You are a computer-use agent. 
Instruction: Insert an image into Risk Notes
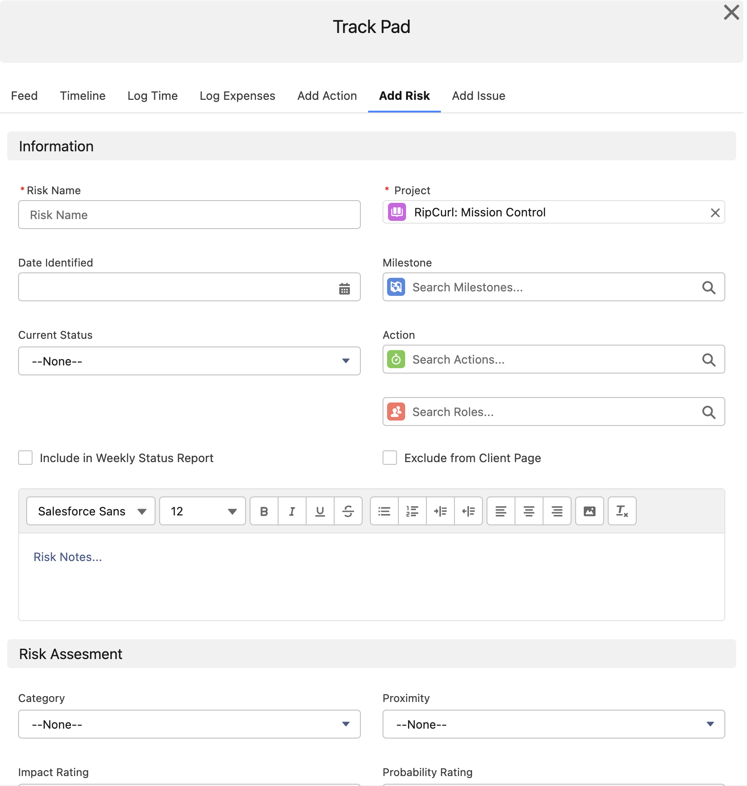tap(590, 511)
